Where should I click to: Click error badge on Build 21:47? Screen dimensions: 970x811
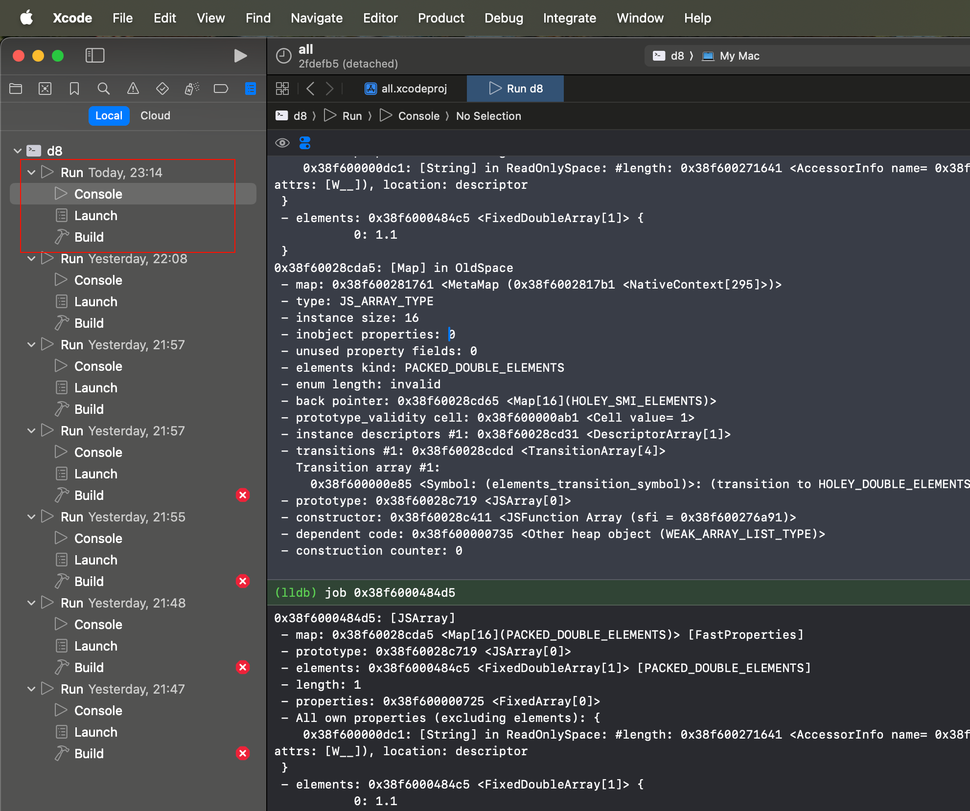coord(243,753)
